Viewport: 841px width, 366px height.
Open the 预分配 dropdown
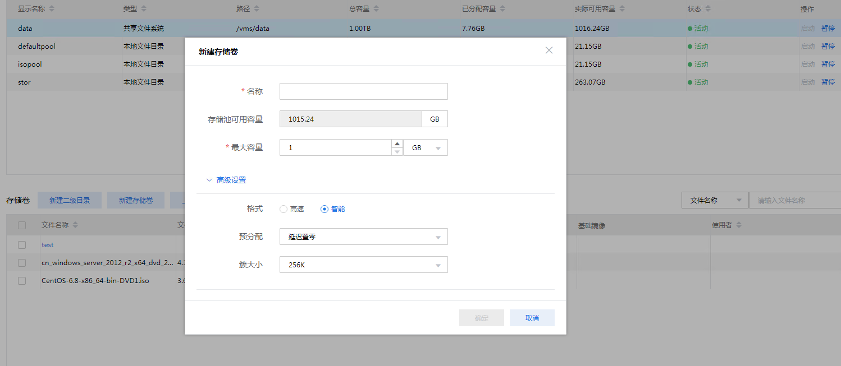pos(363,237)
